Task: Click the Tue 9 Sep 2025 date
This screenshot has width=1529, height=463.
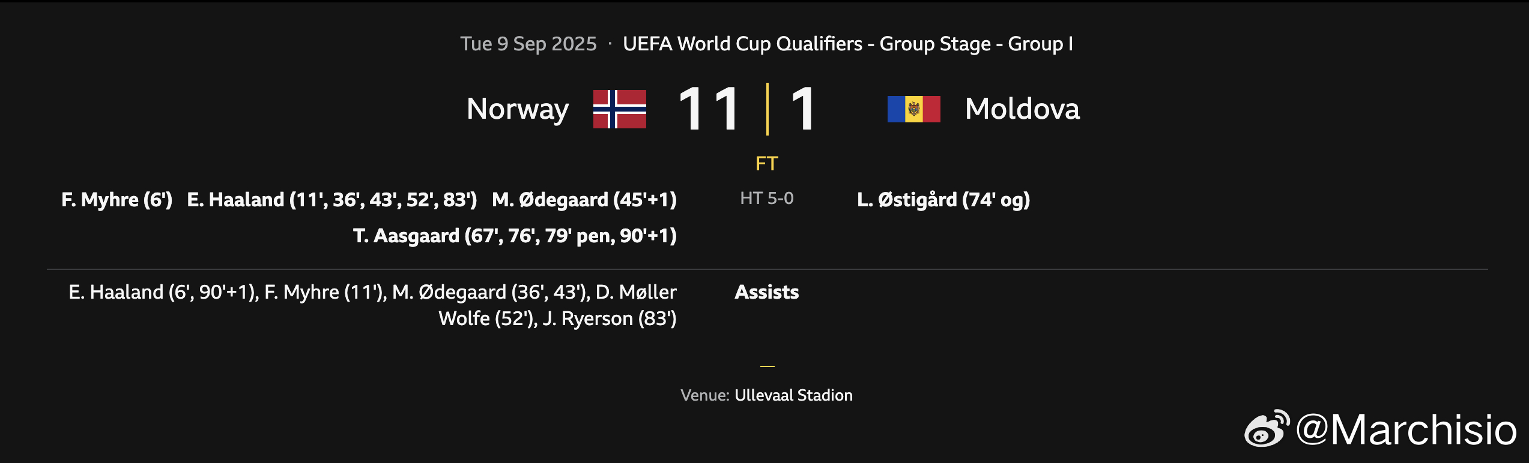Action: (x=528, y=44)
